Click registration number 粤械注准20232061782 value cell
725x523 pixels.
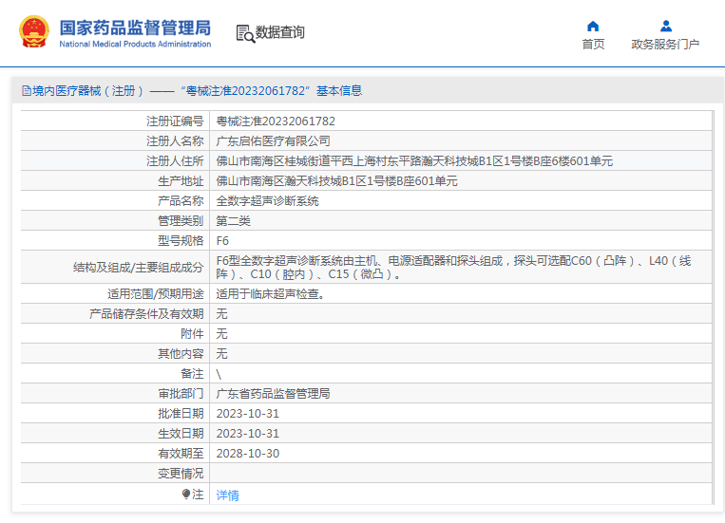point(276,121)
